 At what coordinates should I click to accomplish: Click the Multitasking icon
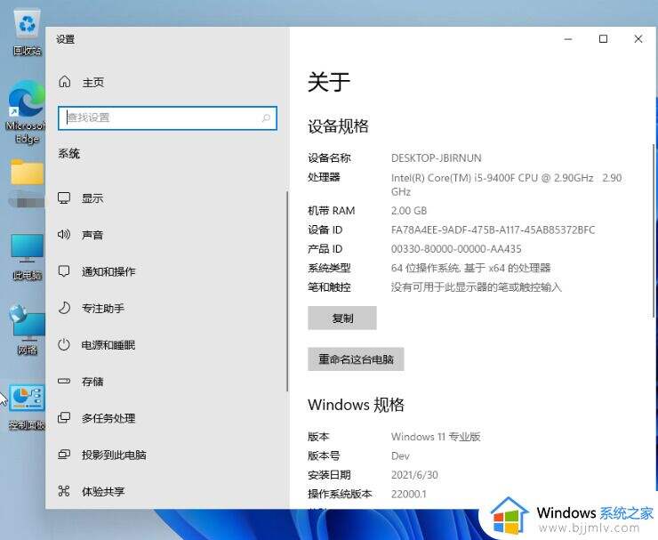64,418
